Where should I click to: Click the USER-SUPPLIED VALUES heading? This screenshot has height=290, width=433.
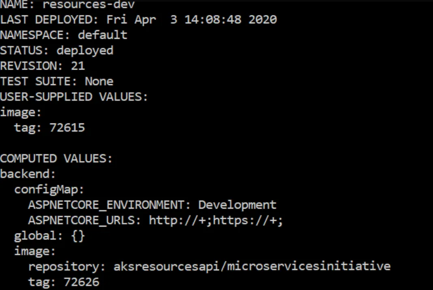tap(74, 97)
